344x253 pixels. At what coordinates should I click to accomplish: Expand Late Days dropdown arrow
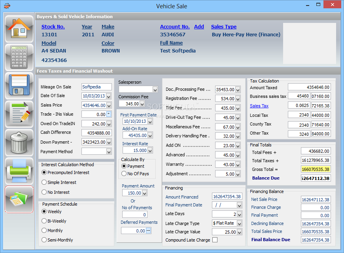[239, 214]
